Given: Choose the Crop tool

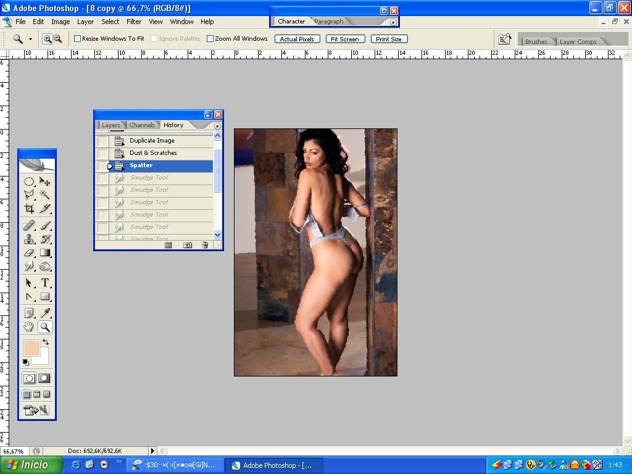Looking at the screenshot, I should click(x=29, y=209).
